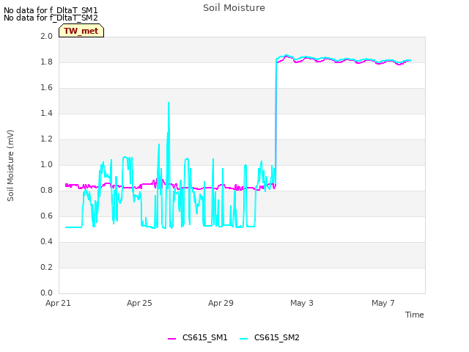Click the 'No data for f_DltaT_SM2' message
Screen dimensions: 469x352
click(51, 18)
